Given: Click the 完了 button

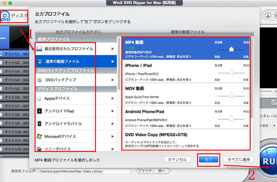Looking at the screenshot, I should pyautogui.click(x=209, y=160).
